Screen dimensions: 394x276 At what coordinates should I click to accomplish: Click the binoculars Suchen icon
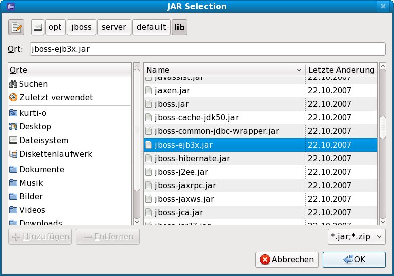pos(13,84)
